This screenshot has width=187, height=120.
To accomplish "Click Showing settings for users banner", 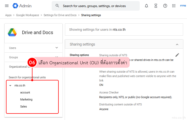I will [124, 29].
